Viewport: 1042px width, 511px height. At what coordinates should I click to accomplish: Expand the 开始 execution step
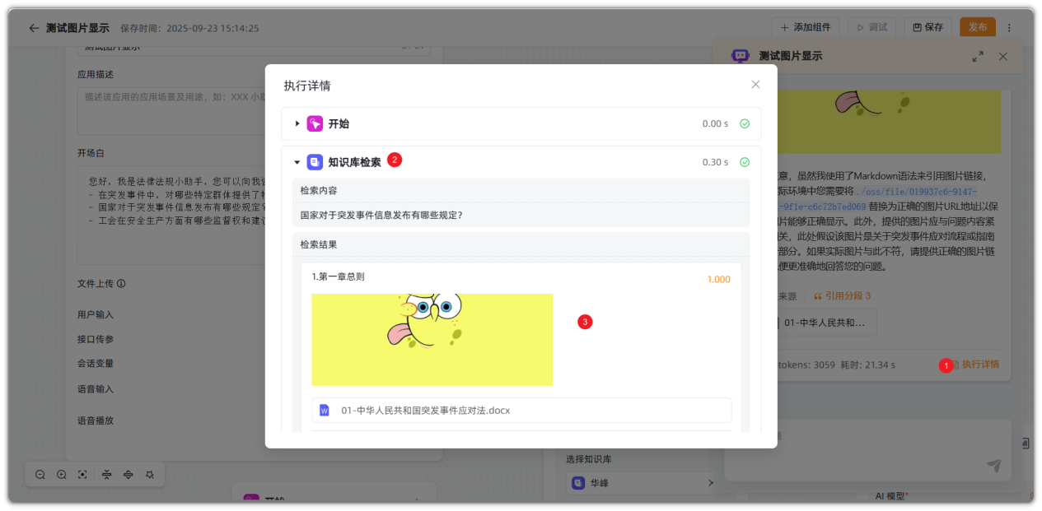pyautogui.click(x=297, y=124)
